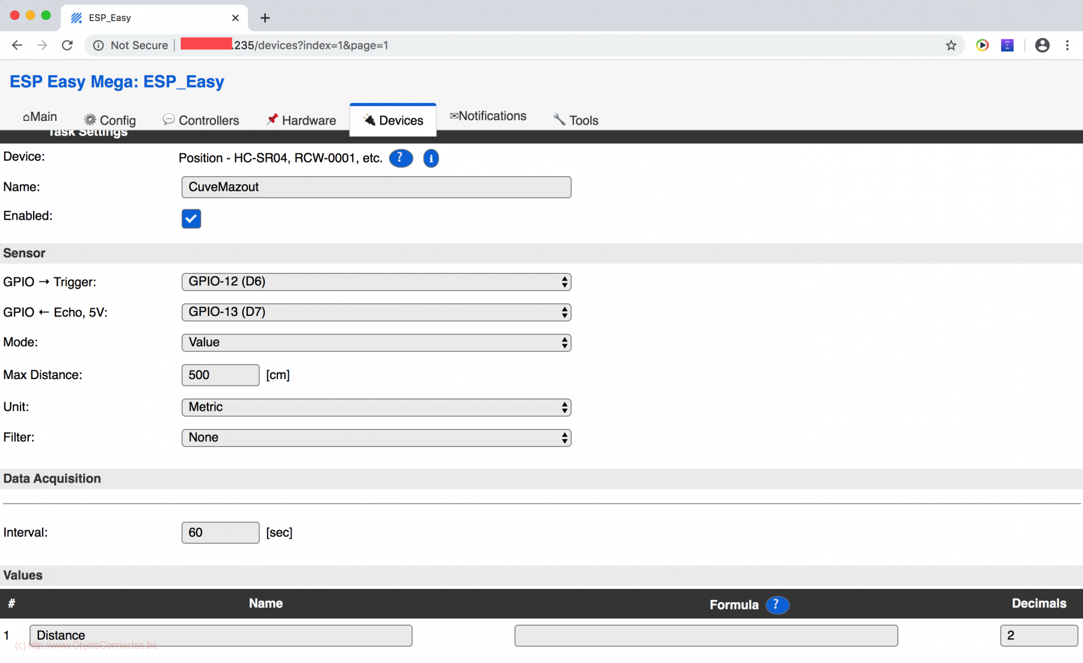Viewport: 1083px width, 663px height.
Task: Click the Name field containing CuveMazout
Action: (376, 187)
